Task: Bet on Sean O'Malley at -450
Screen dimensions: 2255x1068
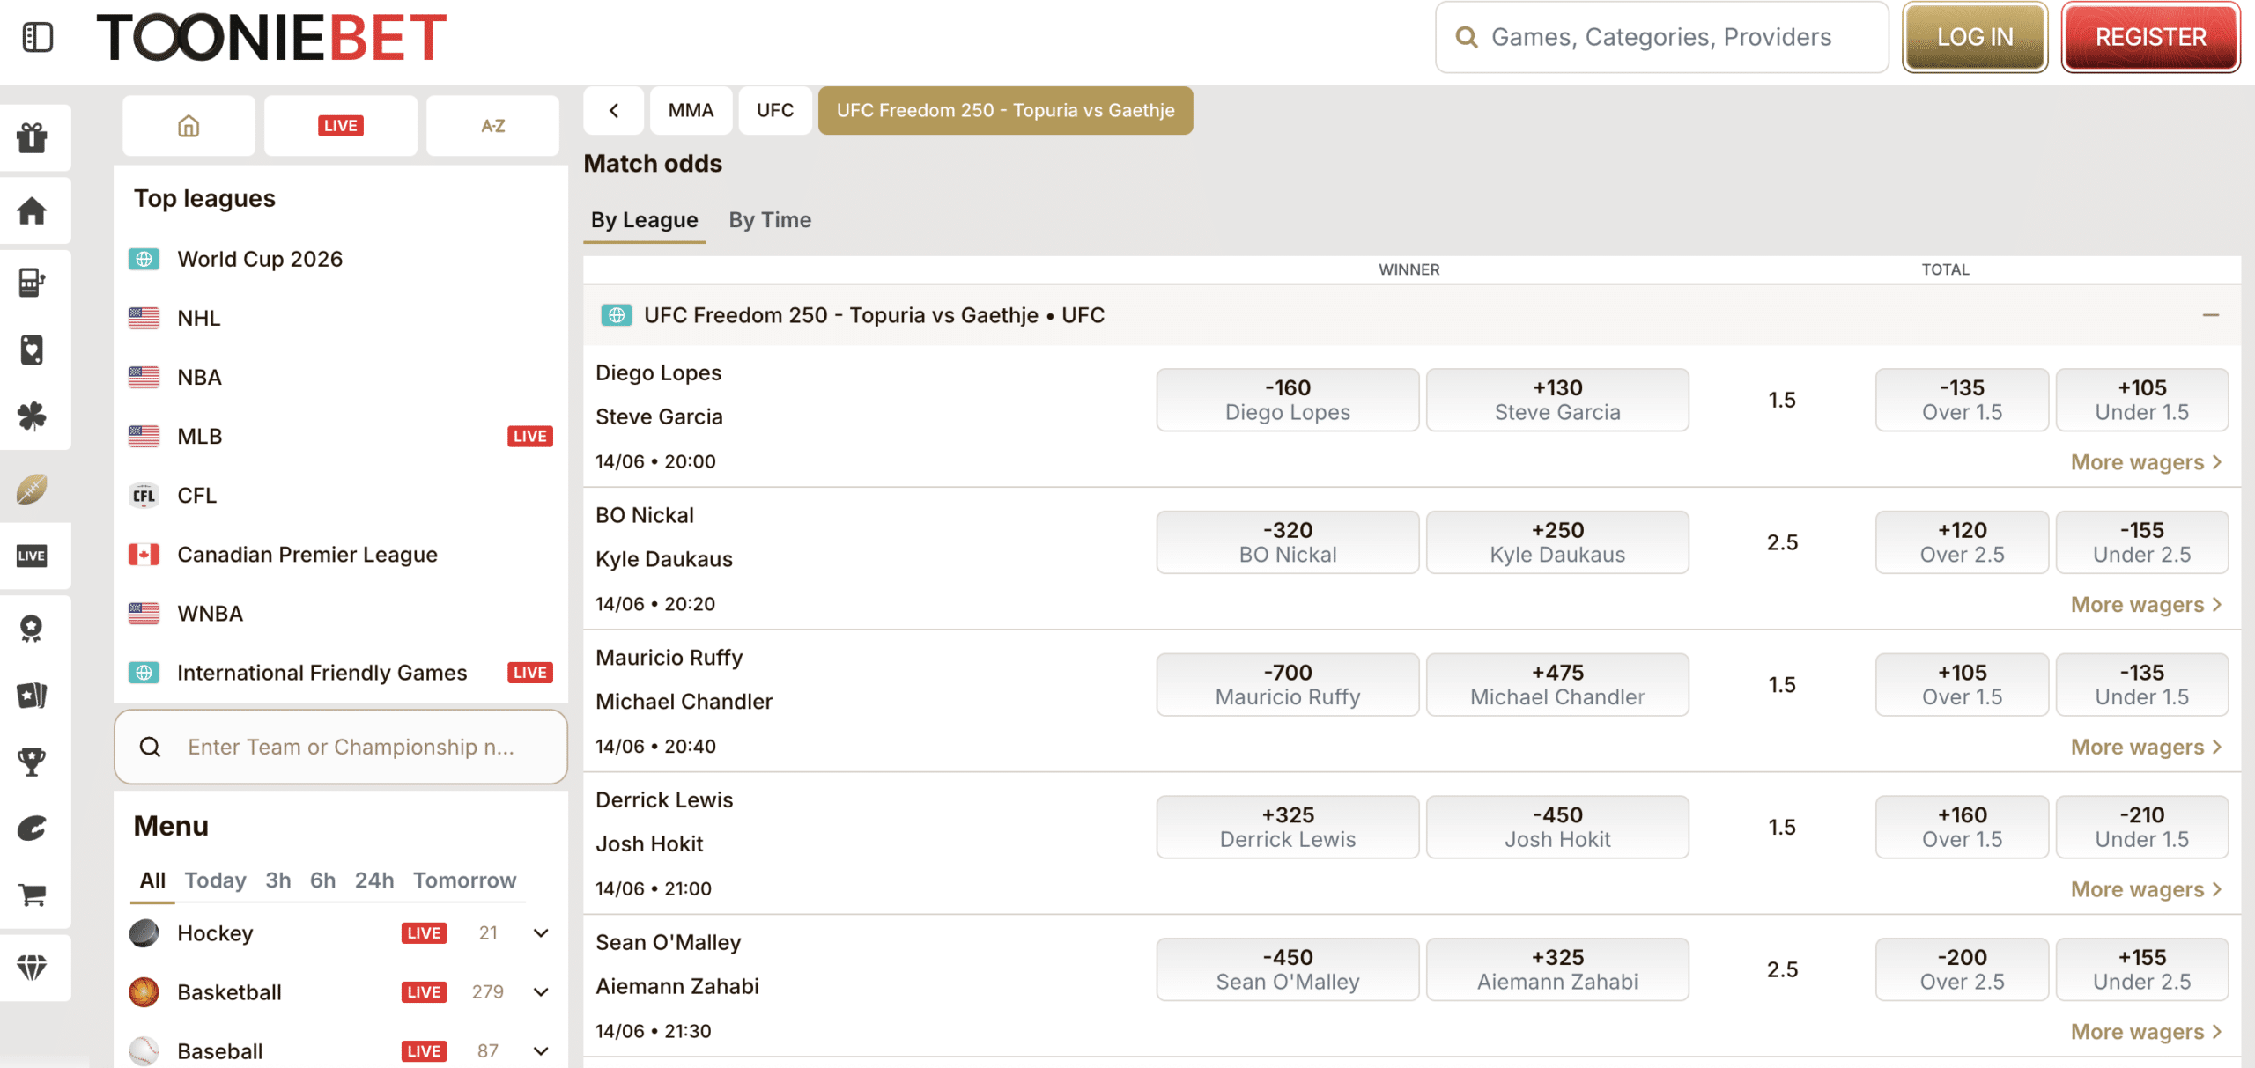Action: pyautogui.click(x=1288, y=969)
